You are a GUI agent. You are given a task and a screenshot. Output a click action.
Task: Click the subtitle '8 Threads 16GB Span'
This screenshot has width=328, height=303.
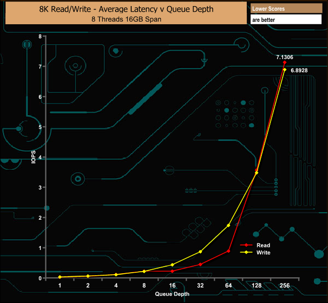click(126, 19)
